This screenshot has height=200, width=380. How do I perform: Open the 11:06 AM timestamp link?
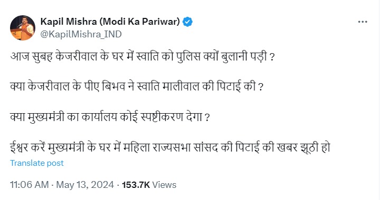pyautogui.click(x=30, y=185)
